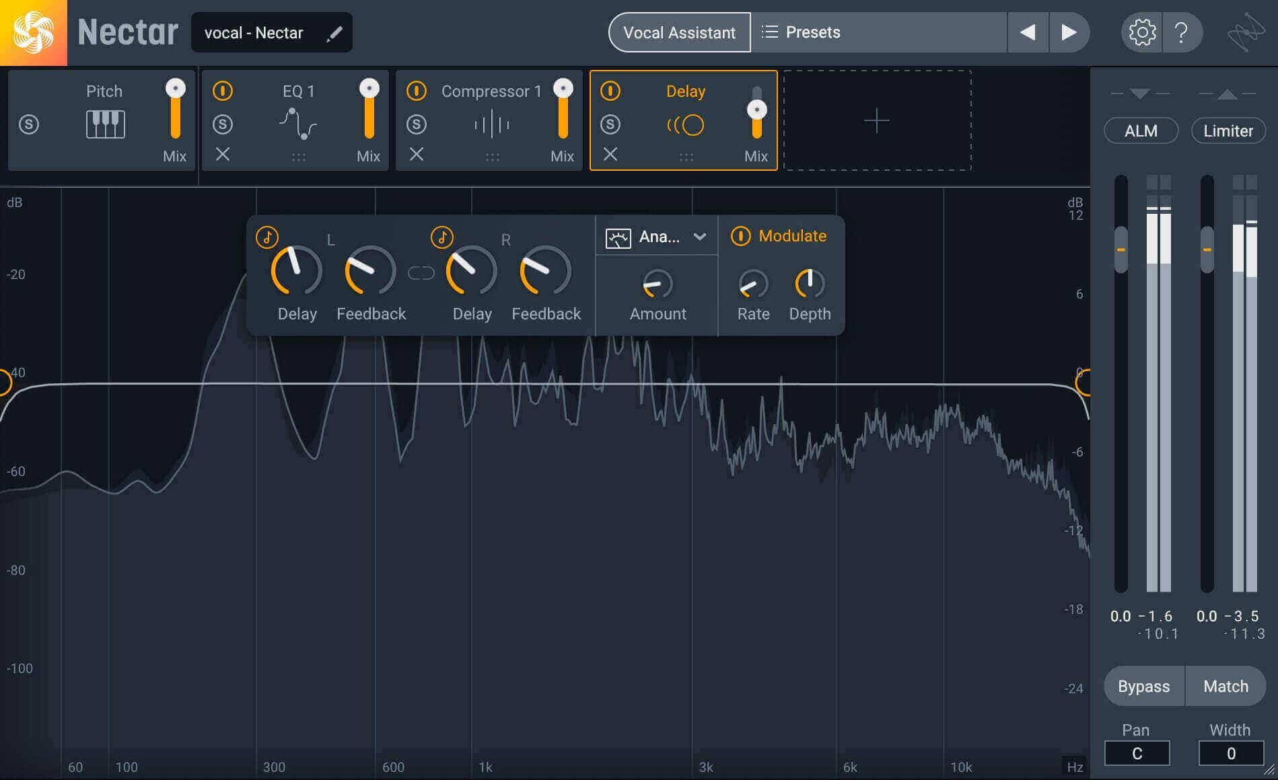This screenshot has width=1278, height=780.
Task: Collapse input meter with down triangle
Action: [x=1140, y=93]
